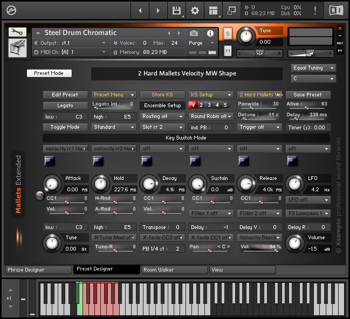Screen dimensions: 350x319
Task: Click the Store KS button
Action: tap(162, 95)
